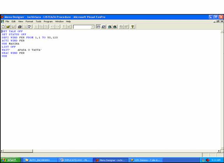The width and height of the screenshot is (224, 163).
Task: Open a file using the folder icon
Action: tap(8, 27)
